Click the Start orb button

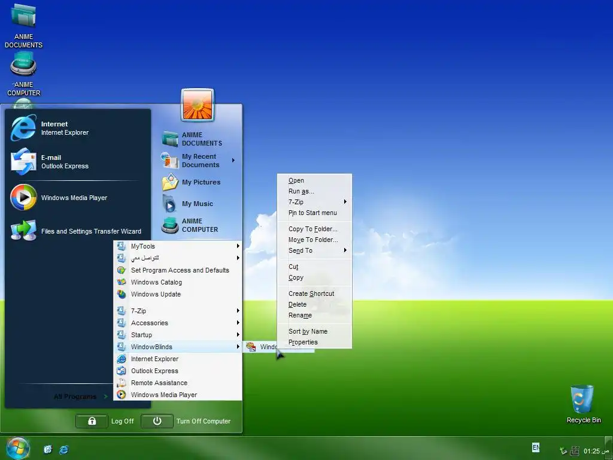pyautogui.click(x=18, y=448)
